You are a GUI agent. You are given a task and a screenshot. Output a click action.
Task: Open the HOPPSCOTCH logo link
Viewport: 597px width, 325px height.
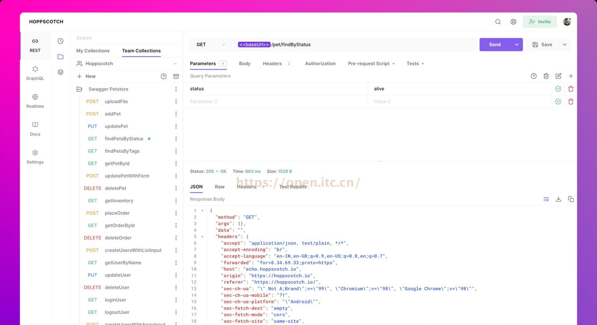click(46, 21)
